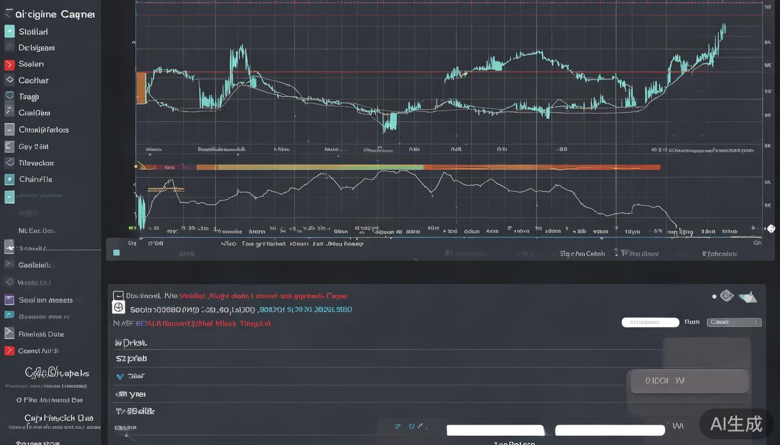Screen dimensions: 780x445
Task: Toggle the checkbox at lower panel's top-left
Action: pyautogui.click(x=118, y=296)
